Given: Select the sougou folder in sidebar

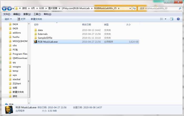Looking at the screenshot, I should [17, 67].
